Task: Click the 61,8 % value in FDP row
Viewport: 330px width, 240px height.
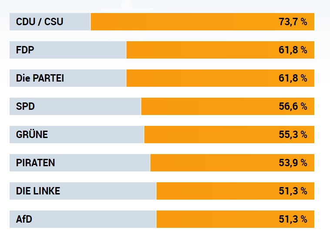Action: [x=293, y=50]
